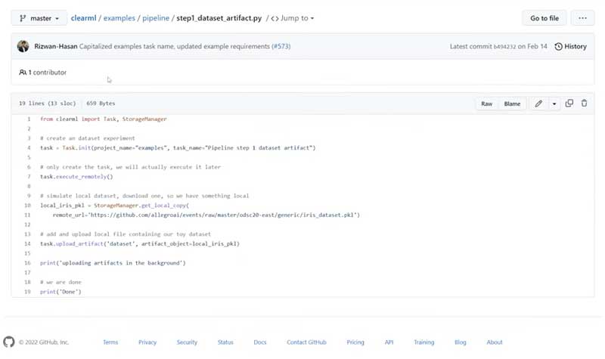Expand the edit options dropdown arrow
Image resolution: width=605 pixels, height=359 pixels.
[x=554, y=104]
